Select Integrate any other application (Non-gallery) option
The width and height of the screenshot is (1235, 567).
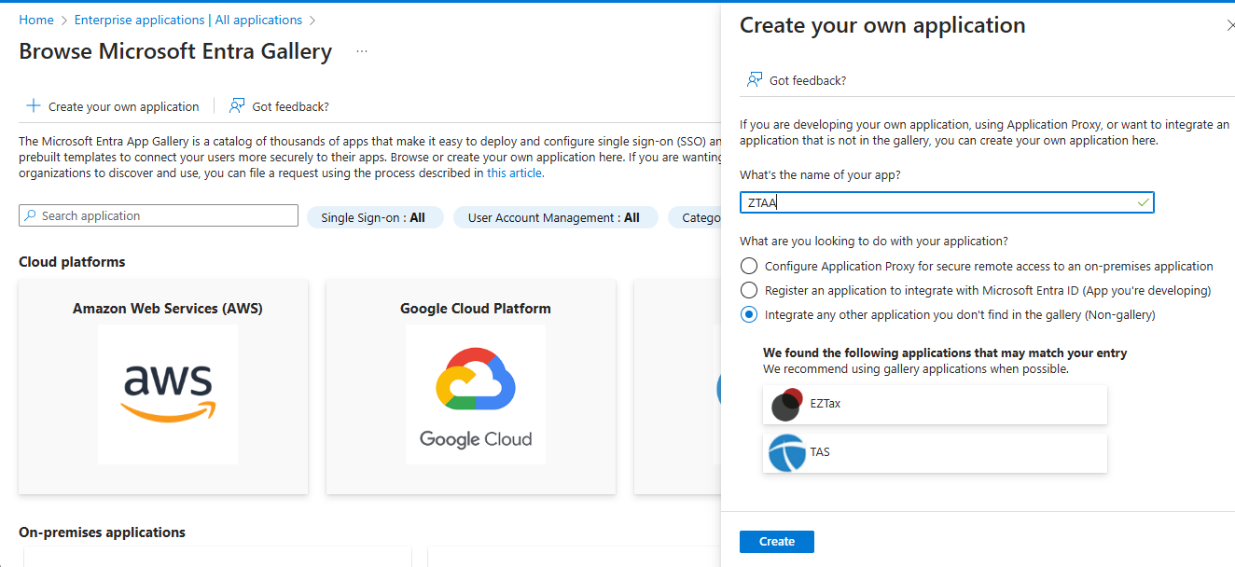(x=749, y=314)
